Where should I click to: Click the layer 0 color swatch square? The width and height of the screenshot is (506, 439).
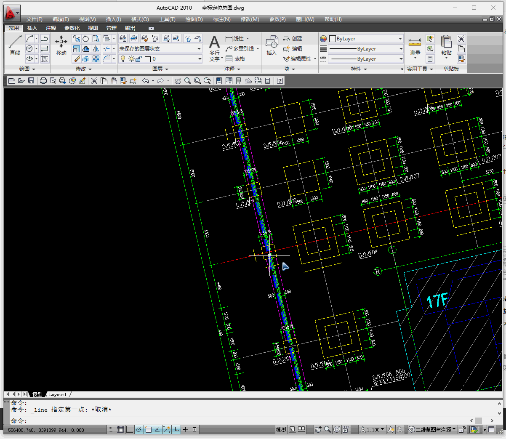148,59
